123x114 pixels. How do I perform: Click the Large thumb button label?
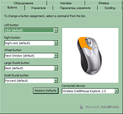coord(17,63)
